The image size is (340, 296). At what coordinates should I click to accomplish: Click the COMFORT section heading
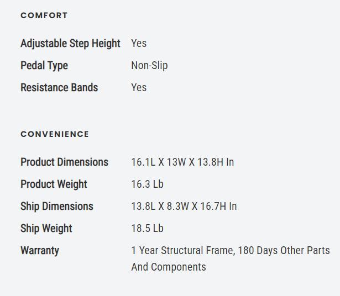click(x=44, y=15)
